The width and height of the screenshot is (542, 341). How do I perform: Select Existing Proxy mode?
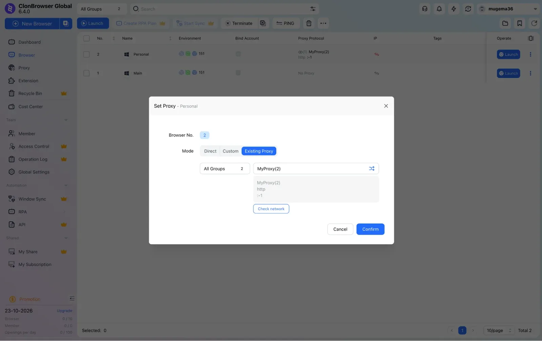pos(259,151)
